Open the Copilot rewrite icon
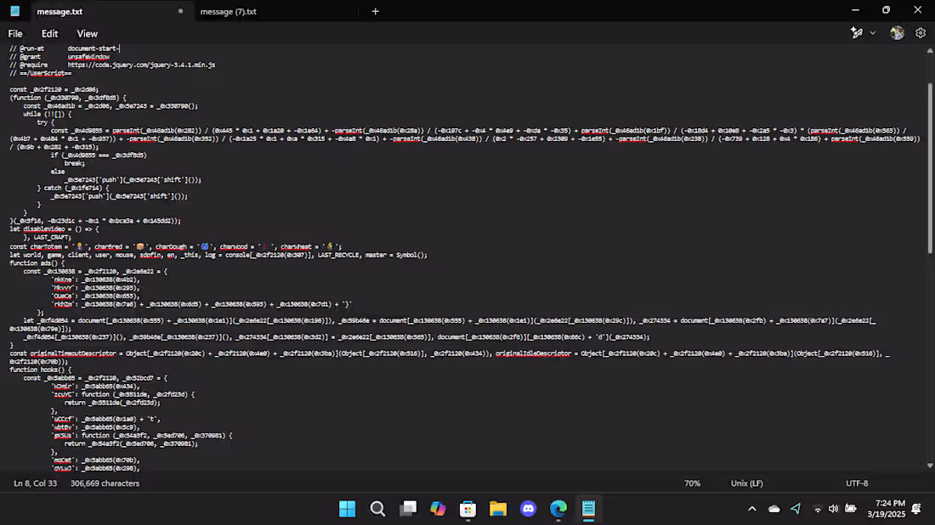This screenshot has height=525, width=935. [x=856, y=33]
